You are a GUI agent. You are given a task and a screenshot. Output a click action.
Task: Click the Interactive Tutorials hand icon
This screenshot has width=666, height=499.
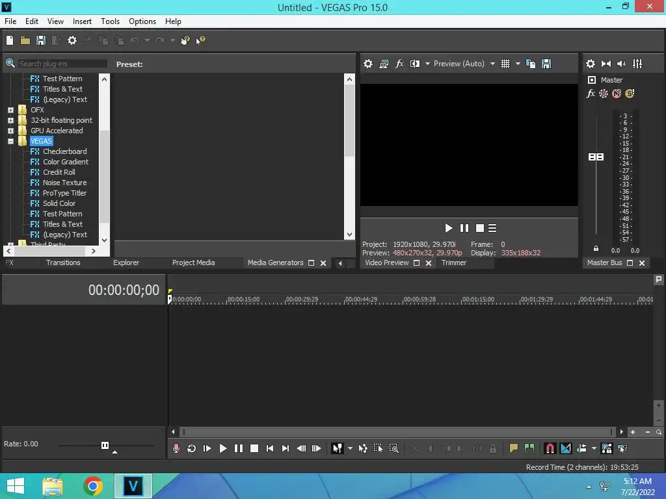[185, 40]
